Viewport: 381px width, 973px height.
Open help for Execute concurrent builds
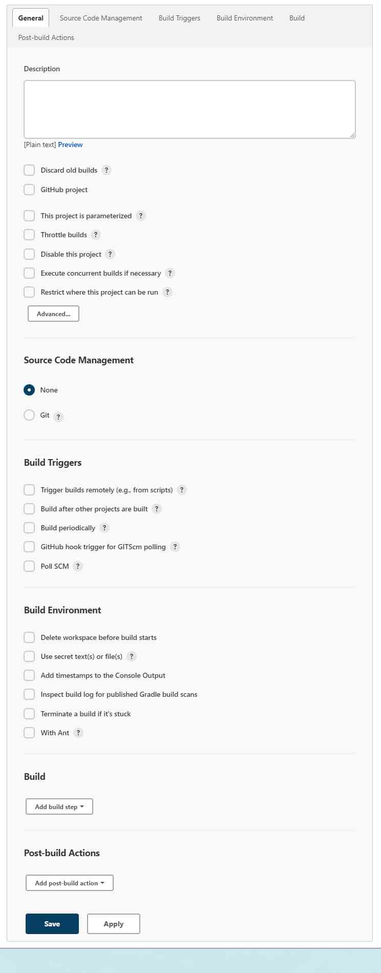170,273
